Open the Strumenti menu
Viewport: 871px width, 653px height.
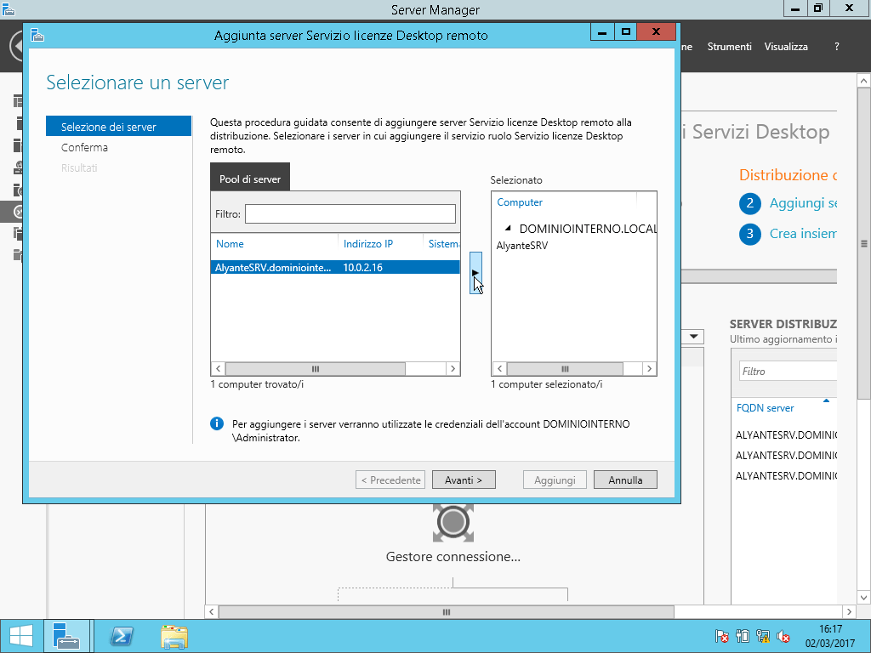pos(729,47)
